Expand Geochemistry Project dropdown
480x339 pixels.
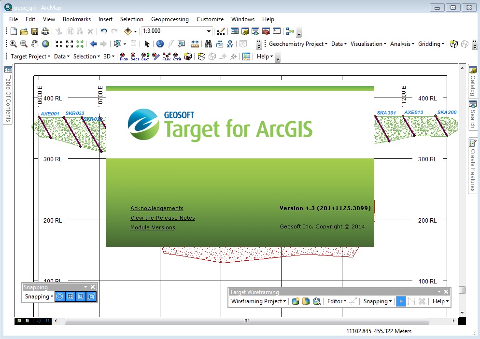point(298,44)
